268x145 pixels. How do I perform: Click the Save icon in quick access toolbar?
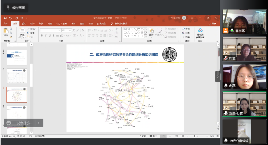[5, 18]
